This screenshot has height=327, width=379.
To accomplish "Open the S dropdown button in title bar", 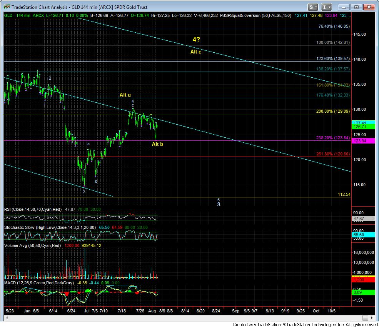I will coord(313,7).
